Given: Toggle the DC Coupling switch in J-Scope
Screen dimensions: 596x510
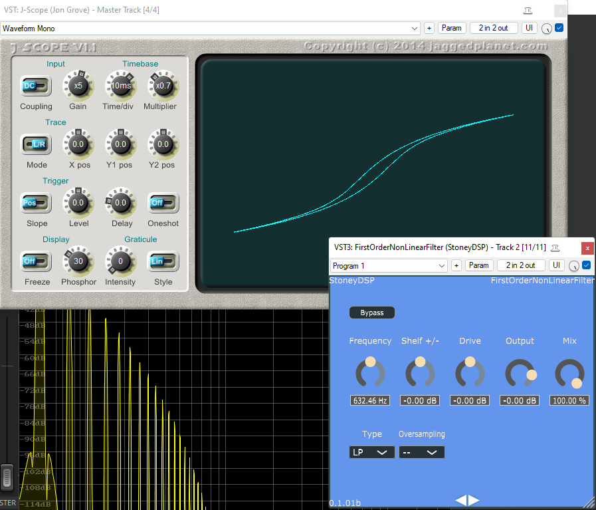Looking at the screenshot, I should 36,86.
